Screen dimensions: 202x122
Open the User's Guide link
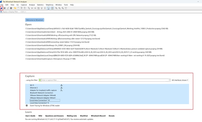(30, 116)
